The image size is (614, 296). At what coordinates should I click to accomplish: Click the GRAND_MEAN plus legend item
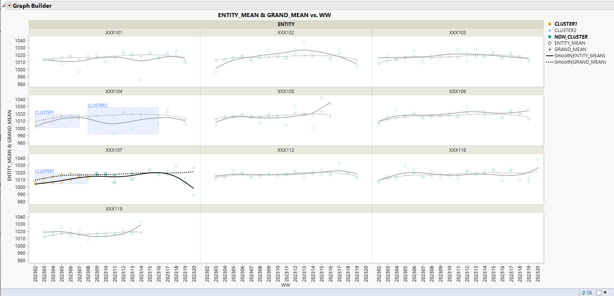(567, 49)
